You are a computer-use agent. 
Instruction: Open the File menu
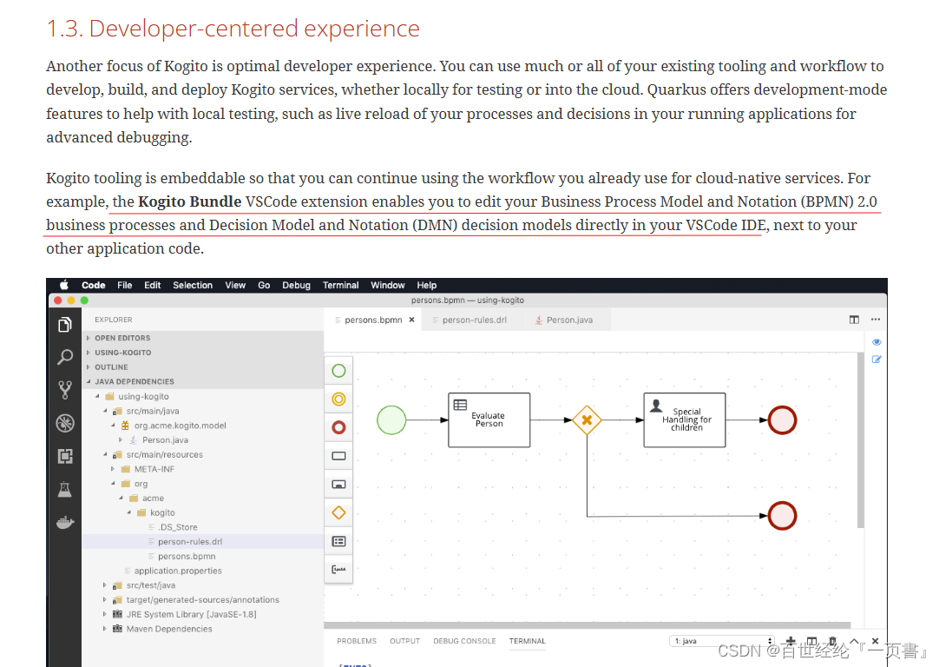[125, 285]
